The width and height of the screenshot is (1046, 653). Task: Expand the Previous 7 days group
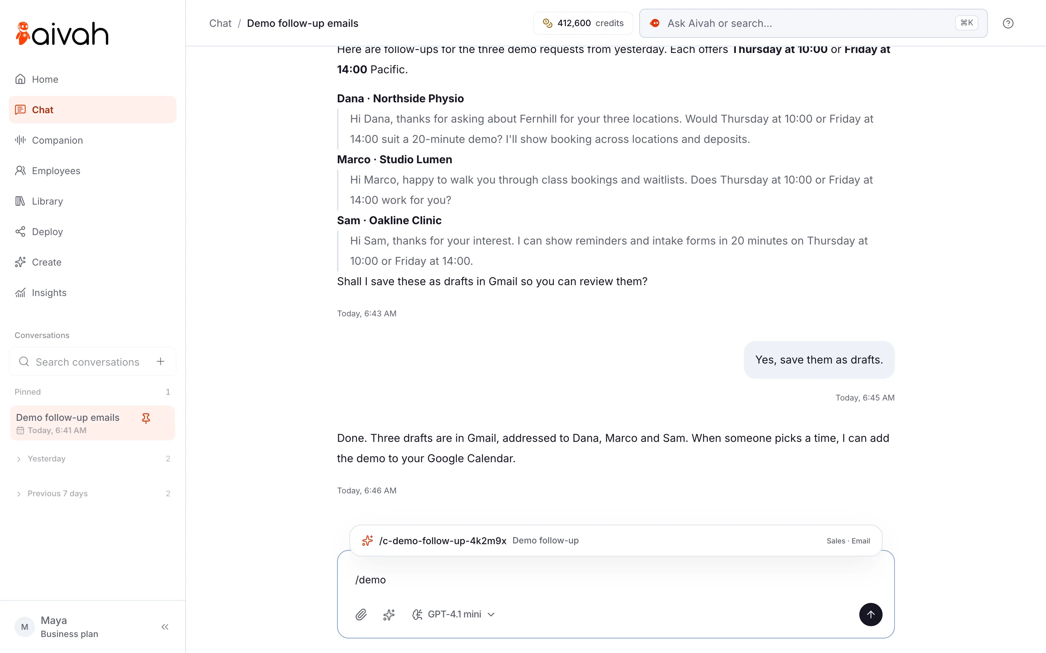click(x=93, y=493)
